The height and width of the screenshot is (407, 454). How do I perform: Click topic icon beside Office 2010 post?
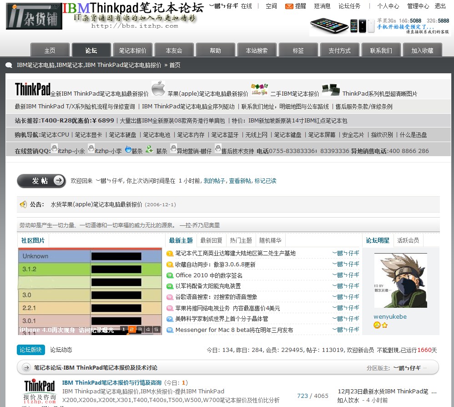point(170,275)
